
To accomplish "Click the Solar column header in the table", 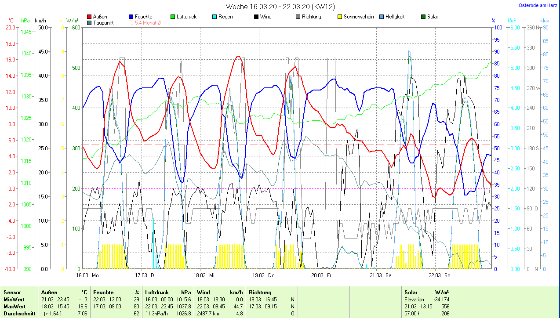I will pyautogui.click(x=411, y=293).
